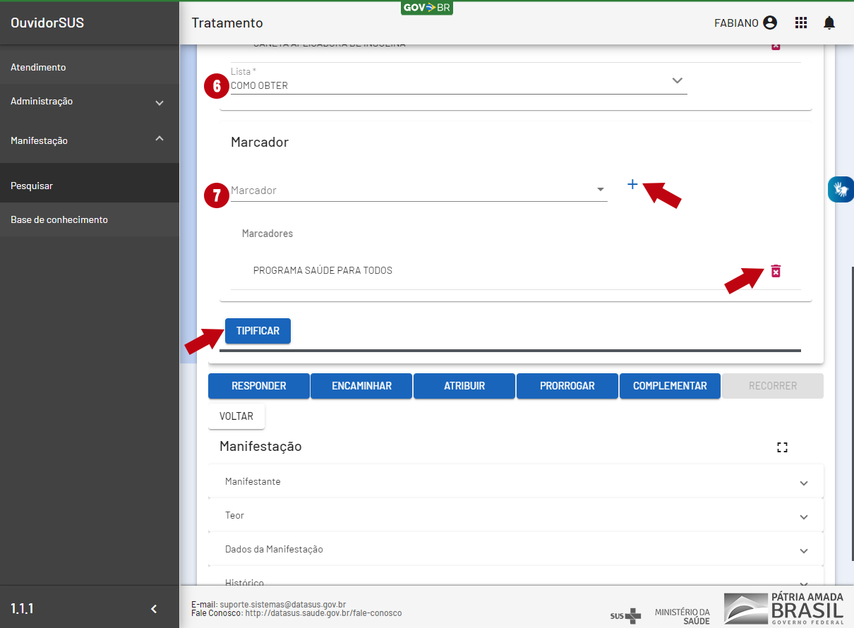Click the ENCAMINHAR button
The width and height of the screenshot is (854, 628).
coord(361,386)
